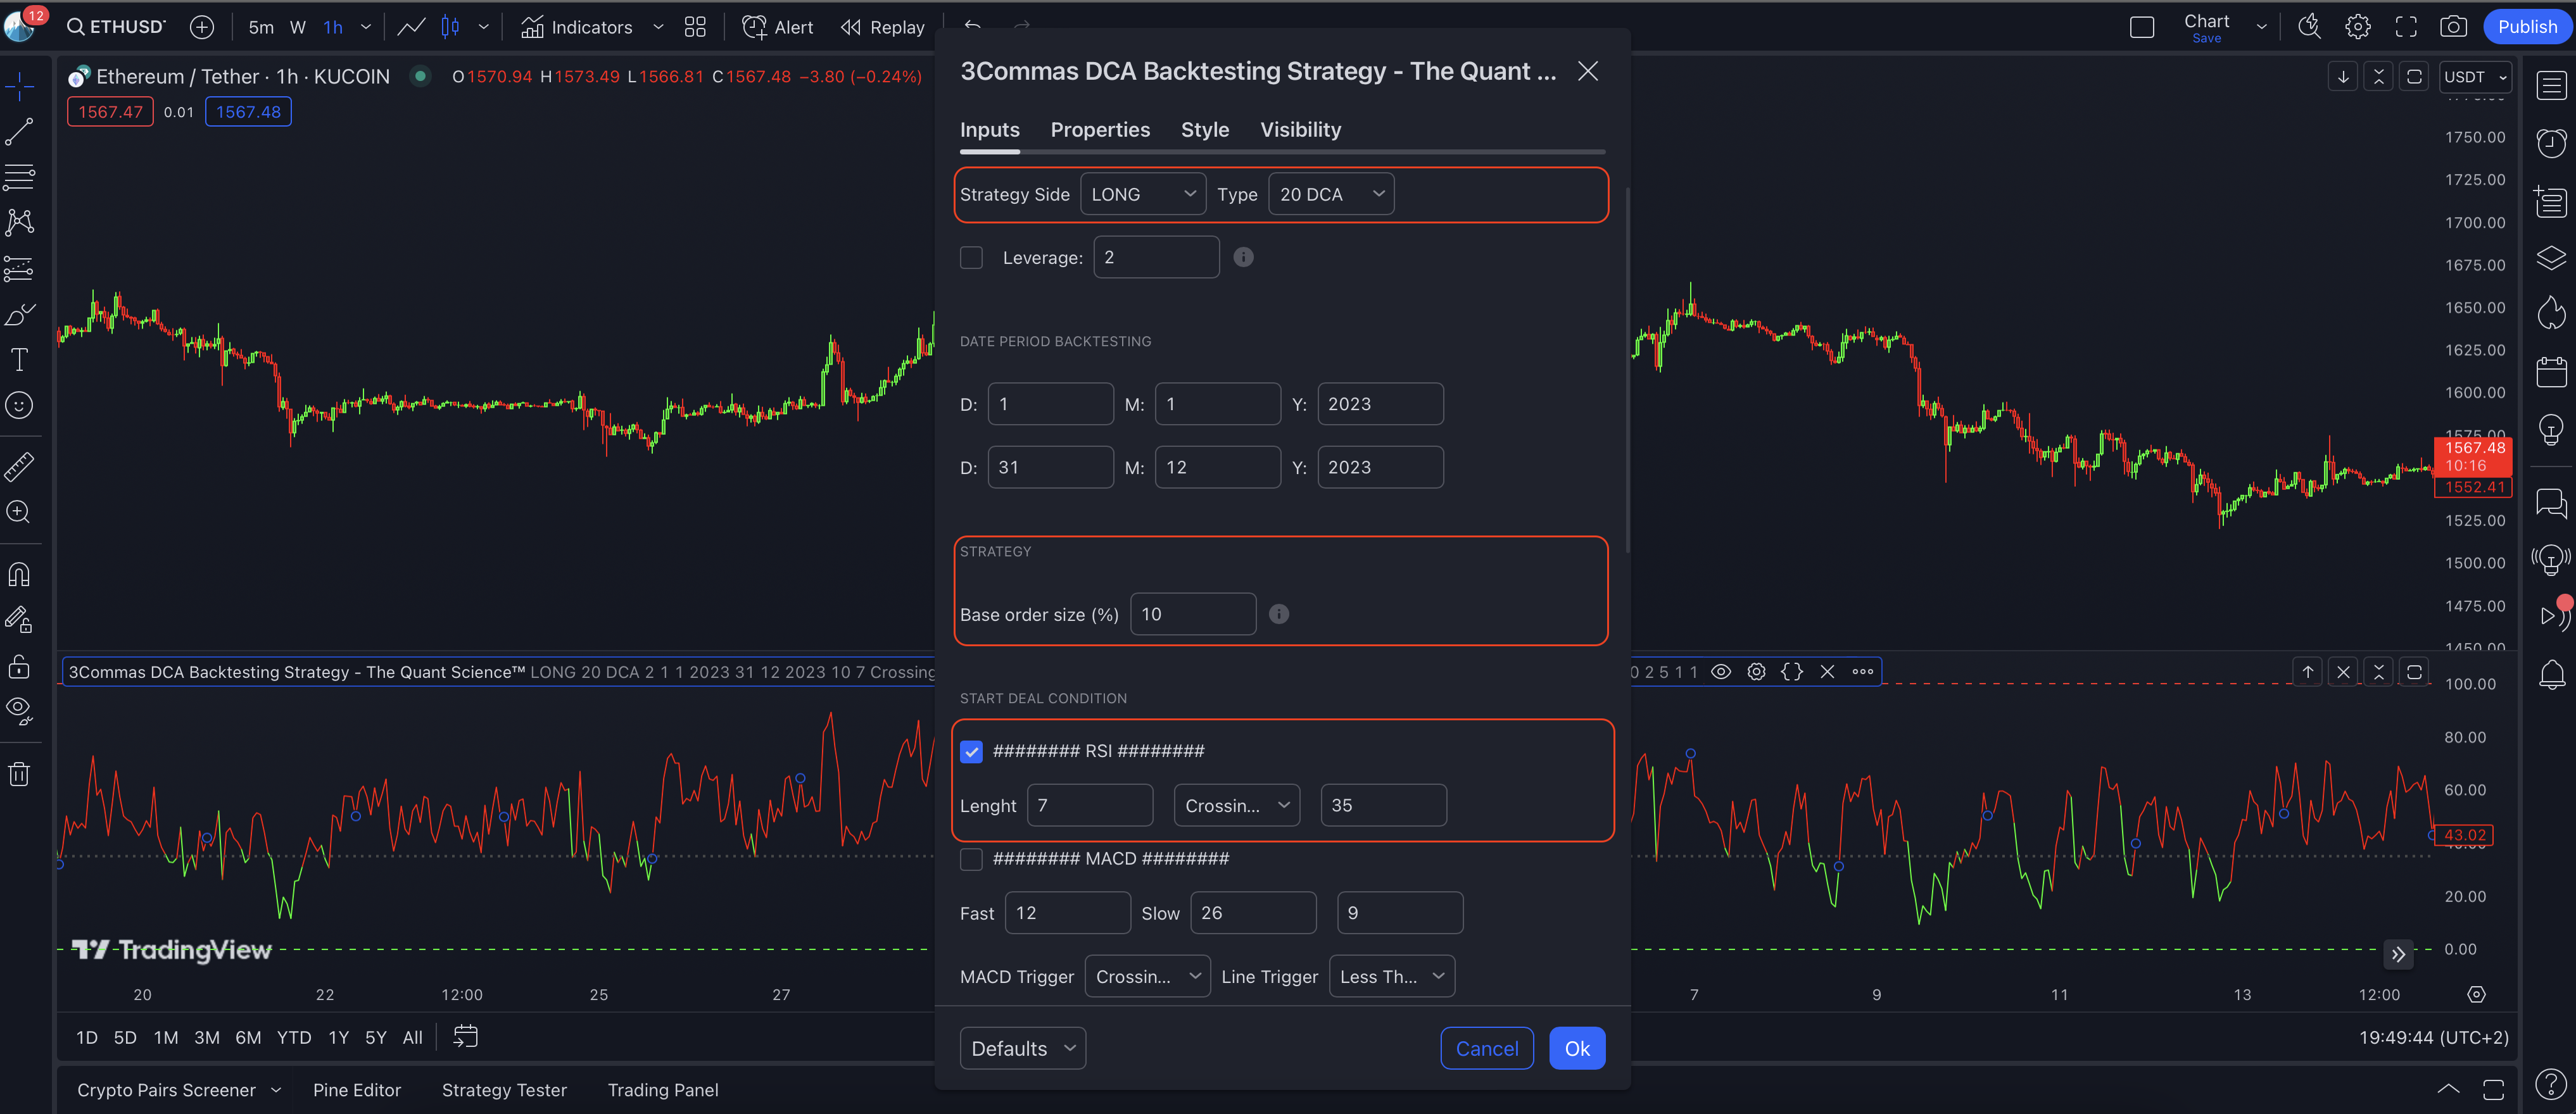The image size is (2576, 1114).
Task: Enable the MACD condition checkbox
Action: click(x=971, y=859)
